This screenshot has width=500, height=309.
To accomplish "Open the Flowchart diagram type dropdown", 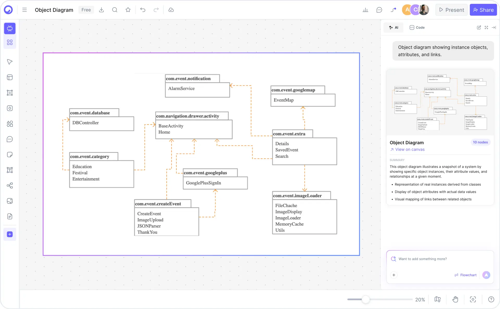I will [465, 275].
